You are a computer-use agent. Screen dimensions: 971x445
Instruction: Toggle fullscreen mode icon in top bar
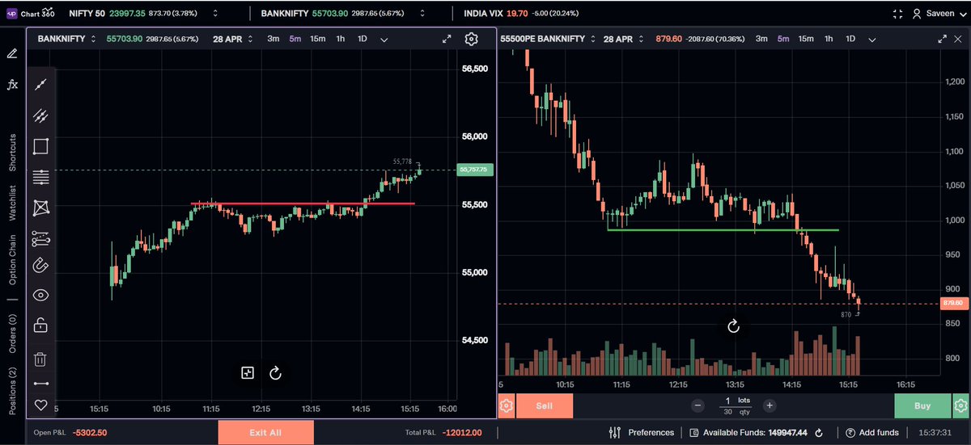click(897, 14)
